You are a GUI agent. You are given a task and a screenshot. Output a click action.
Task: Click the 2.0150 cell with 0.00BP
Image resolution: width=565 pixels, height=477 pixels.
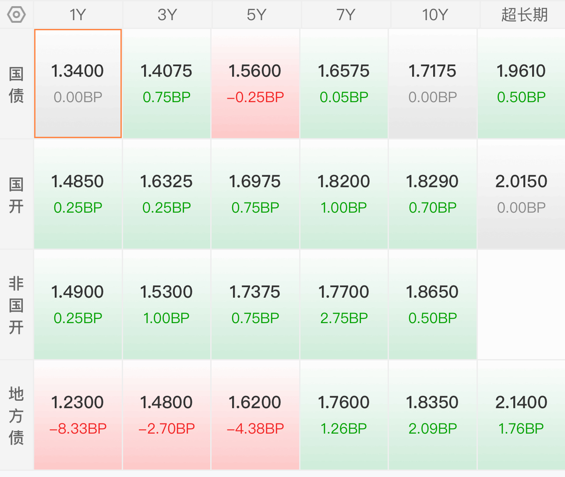521,194
